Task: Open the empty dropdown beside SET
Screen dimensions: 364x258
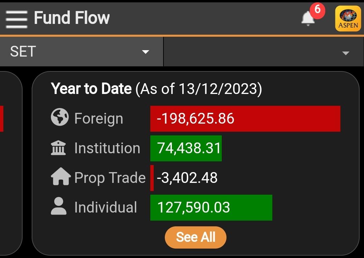Action: (264, 52)
